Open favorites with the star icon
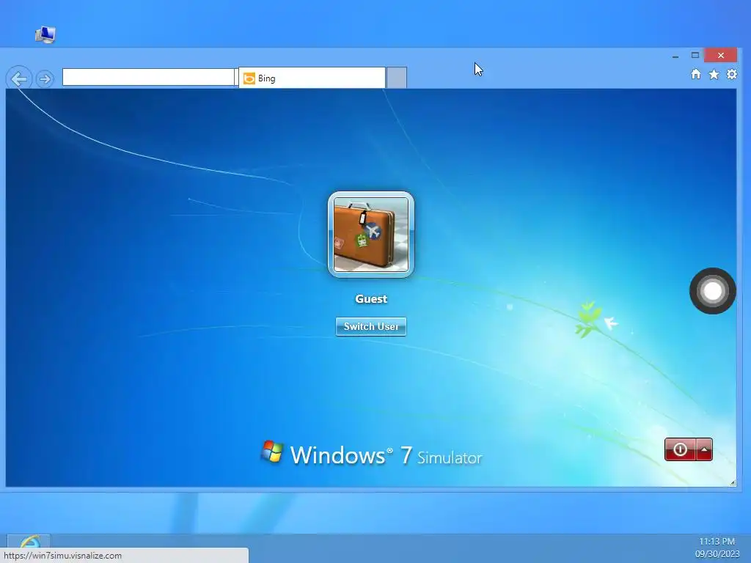Screen dimensions: 751x563 [714, 74]
